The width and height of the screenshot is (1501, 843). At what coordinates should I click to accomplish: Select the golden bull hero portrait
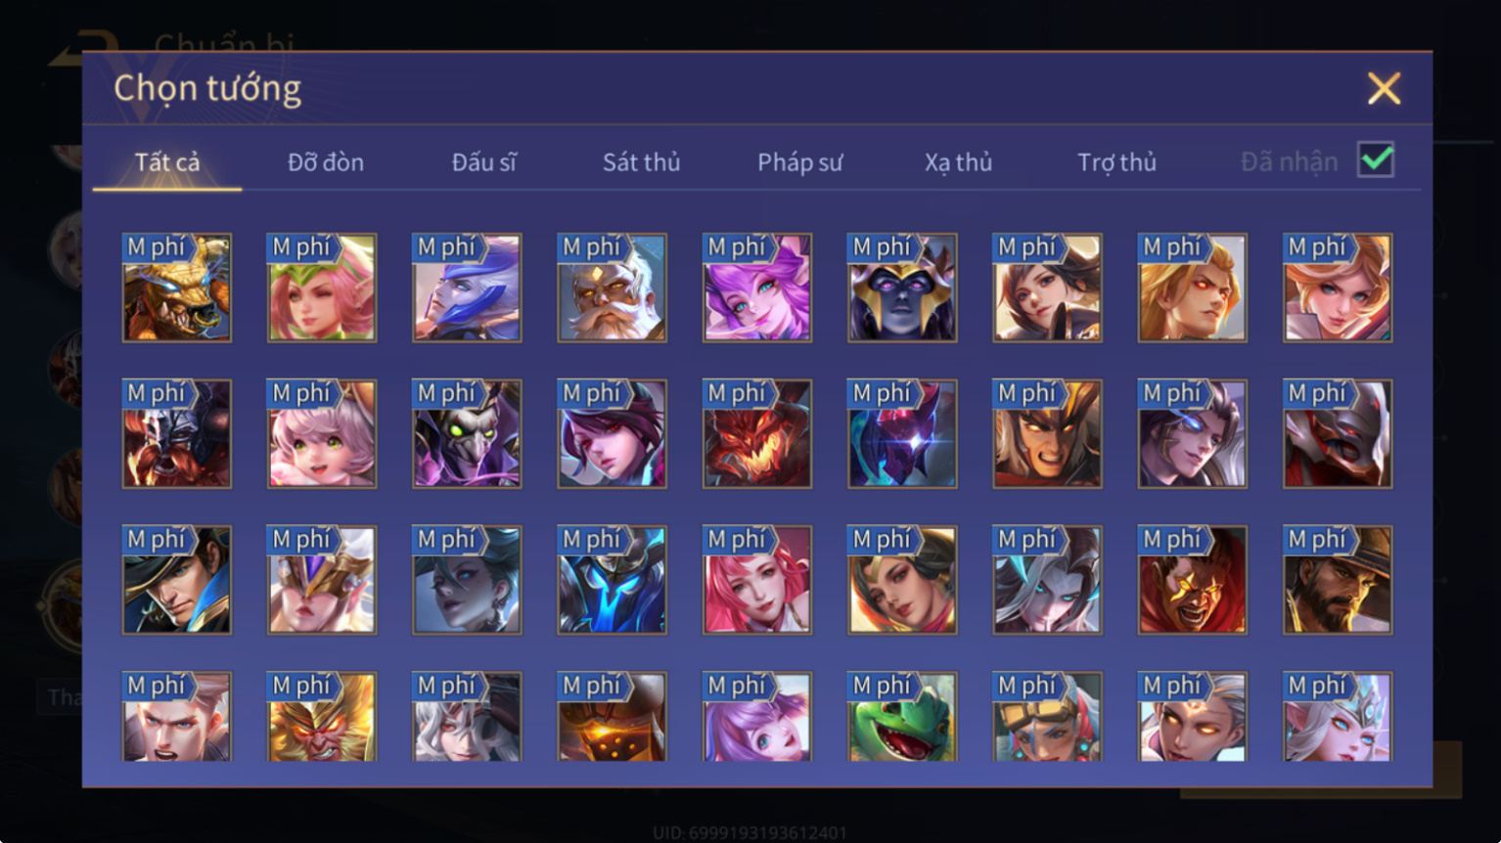click(177, 288)
